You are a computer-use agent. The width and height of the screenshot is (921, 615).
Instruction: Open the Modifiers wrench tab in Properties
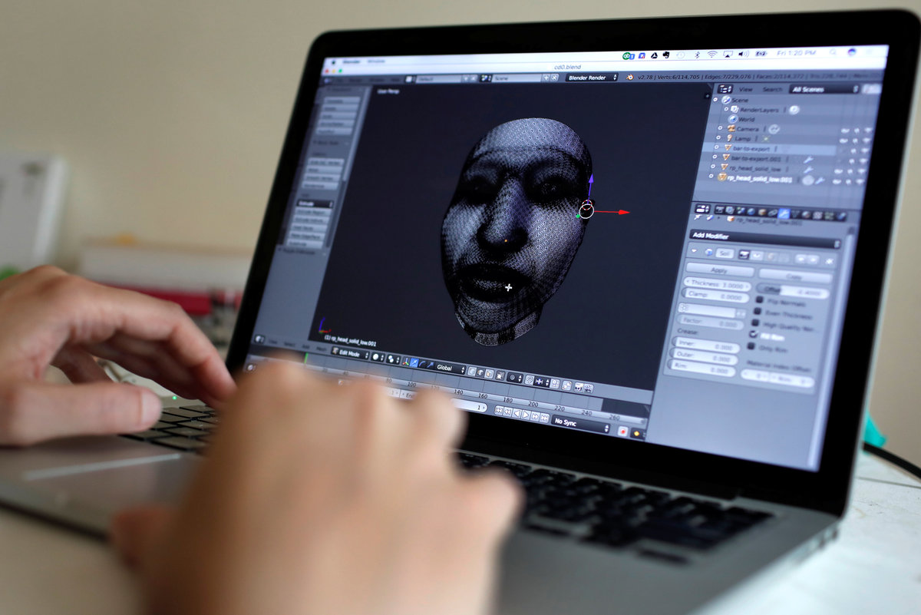click(784, 214)
